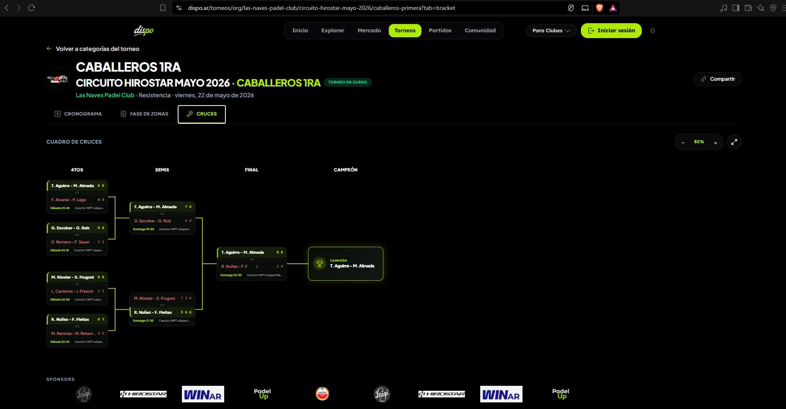This screenshot has width=786, height=409.
Task: Open Las Naves Padel Club link
Action: 105,95
